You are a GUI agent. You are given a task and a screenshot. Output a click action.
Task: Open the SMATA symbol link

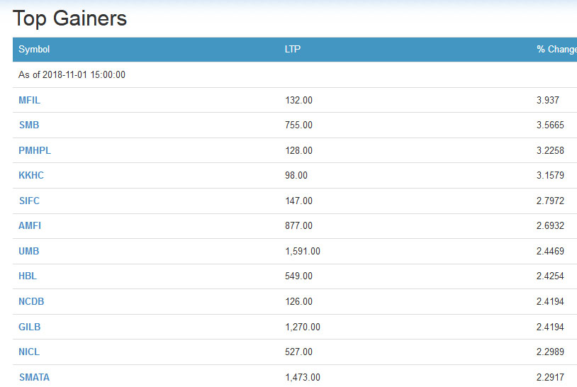34,378
